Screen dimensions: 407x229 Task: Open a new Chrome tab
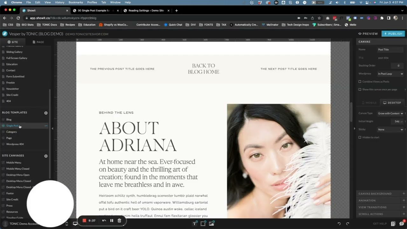coord(176,10)
